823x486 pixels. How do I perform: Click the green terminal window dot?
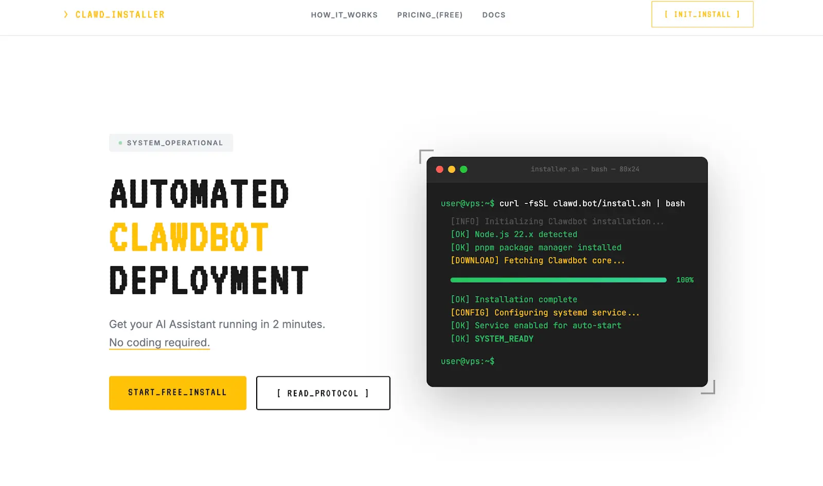click(463, 169)
